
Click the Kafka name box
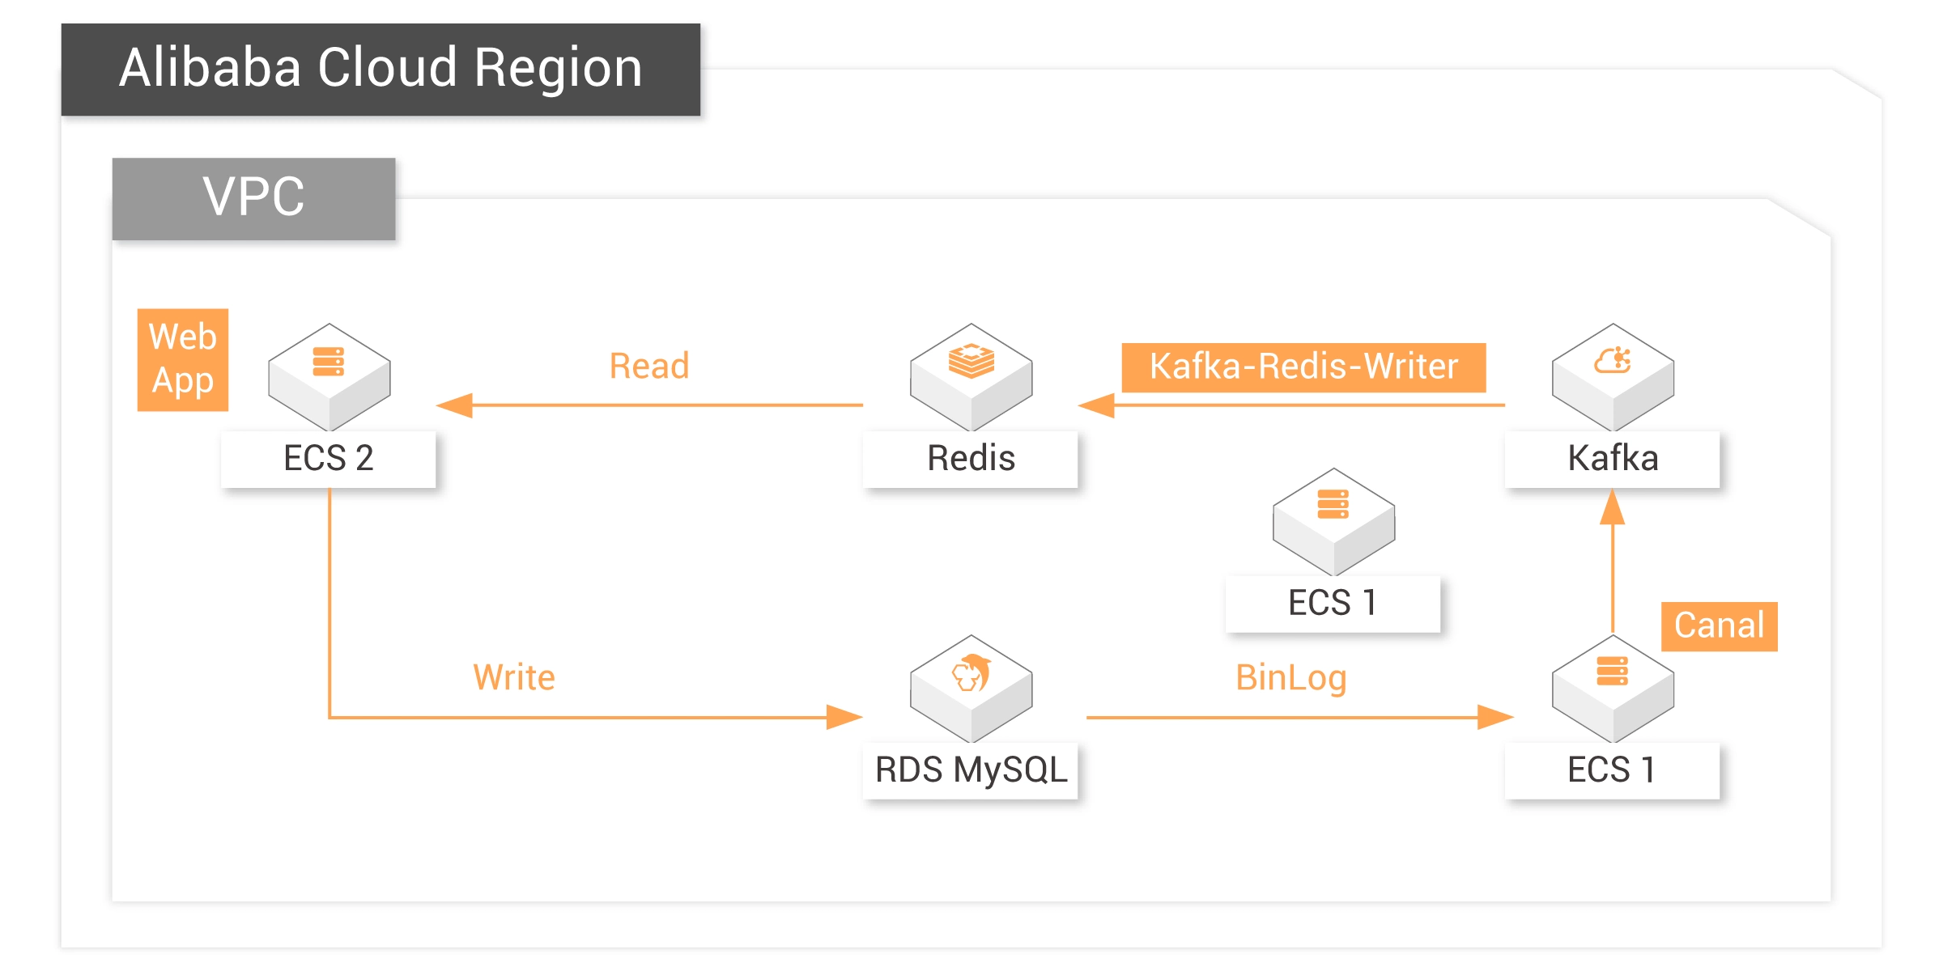(1613, 459)
